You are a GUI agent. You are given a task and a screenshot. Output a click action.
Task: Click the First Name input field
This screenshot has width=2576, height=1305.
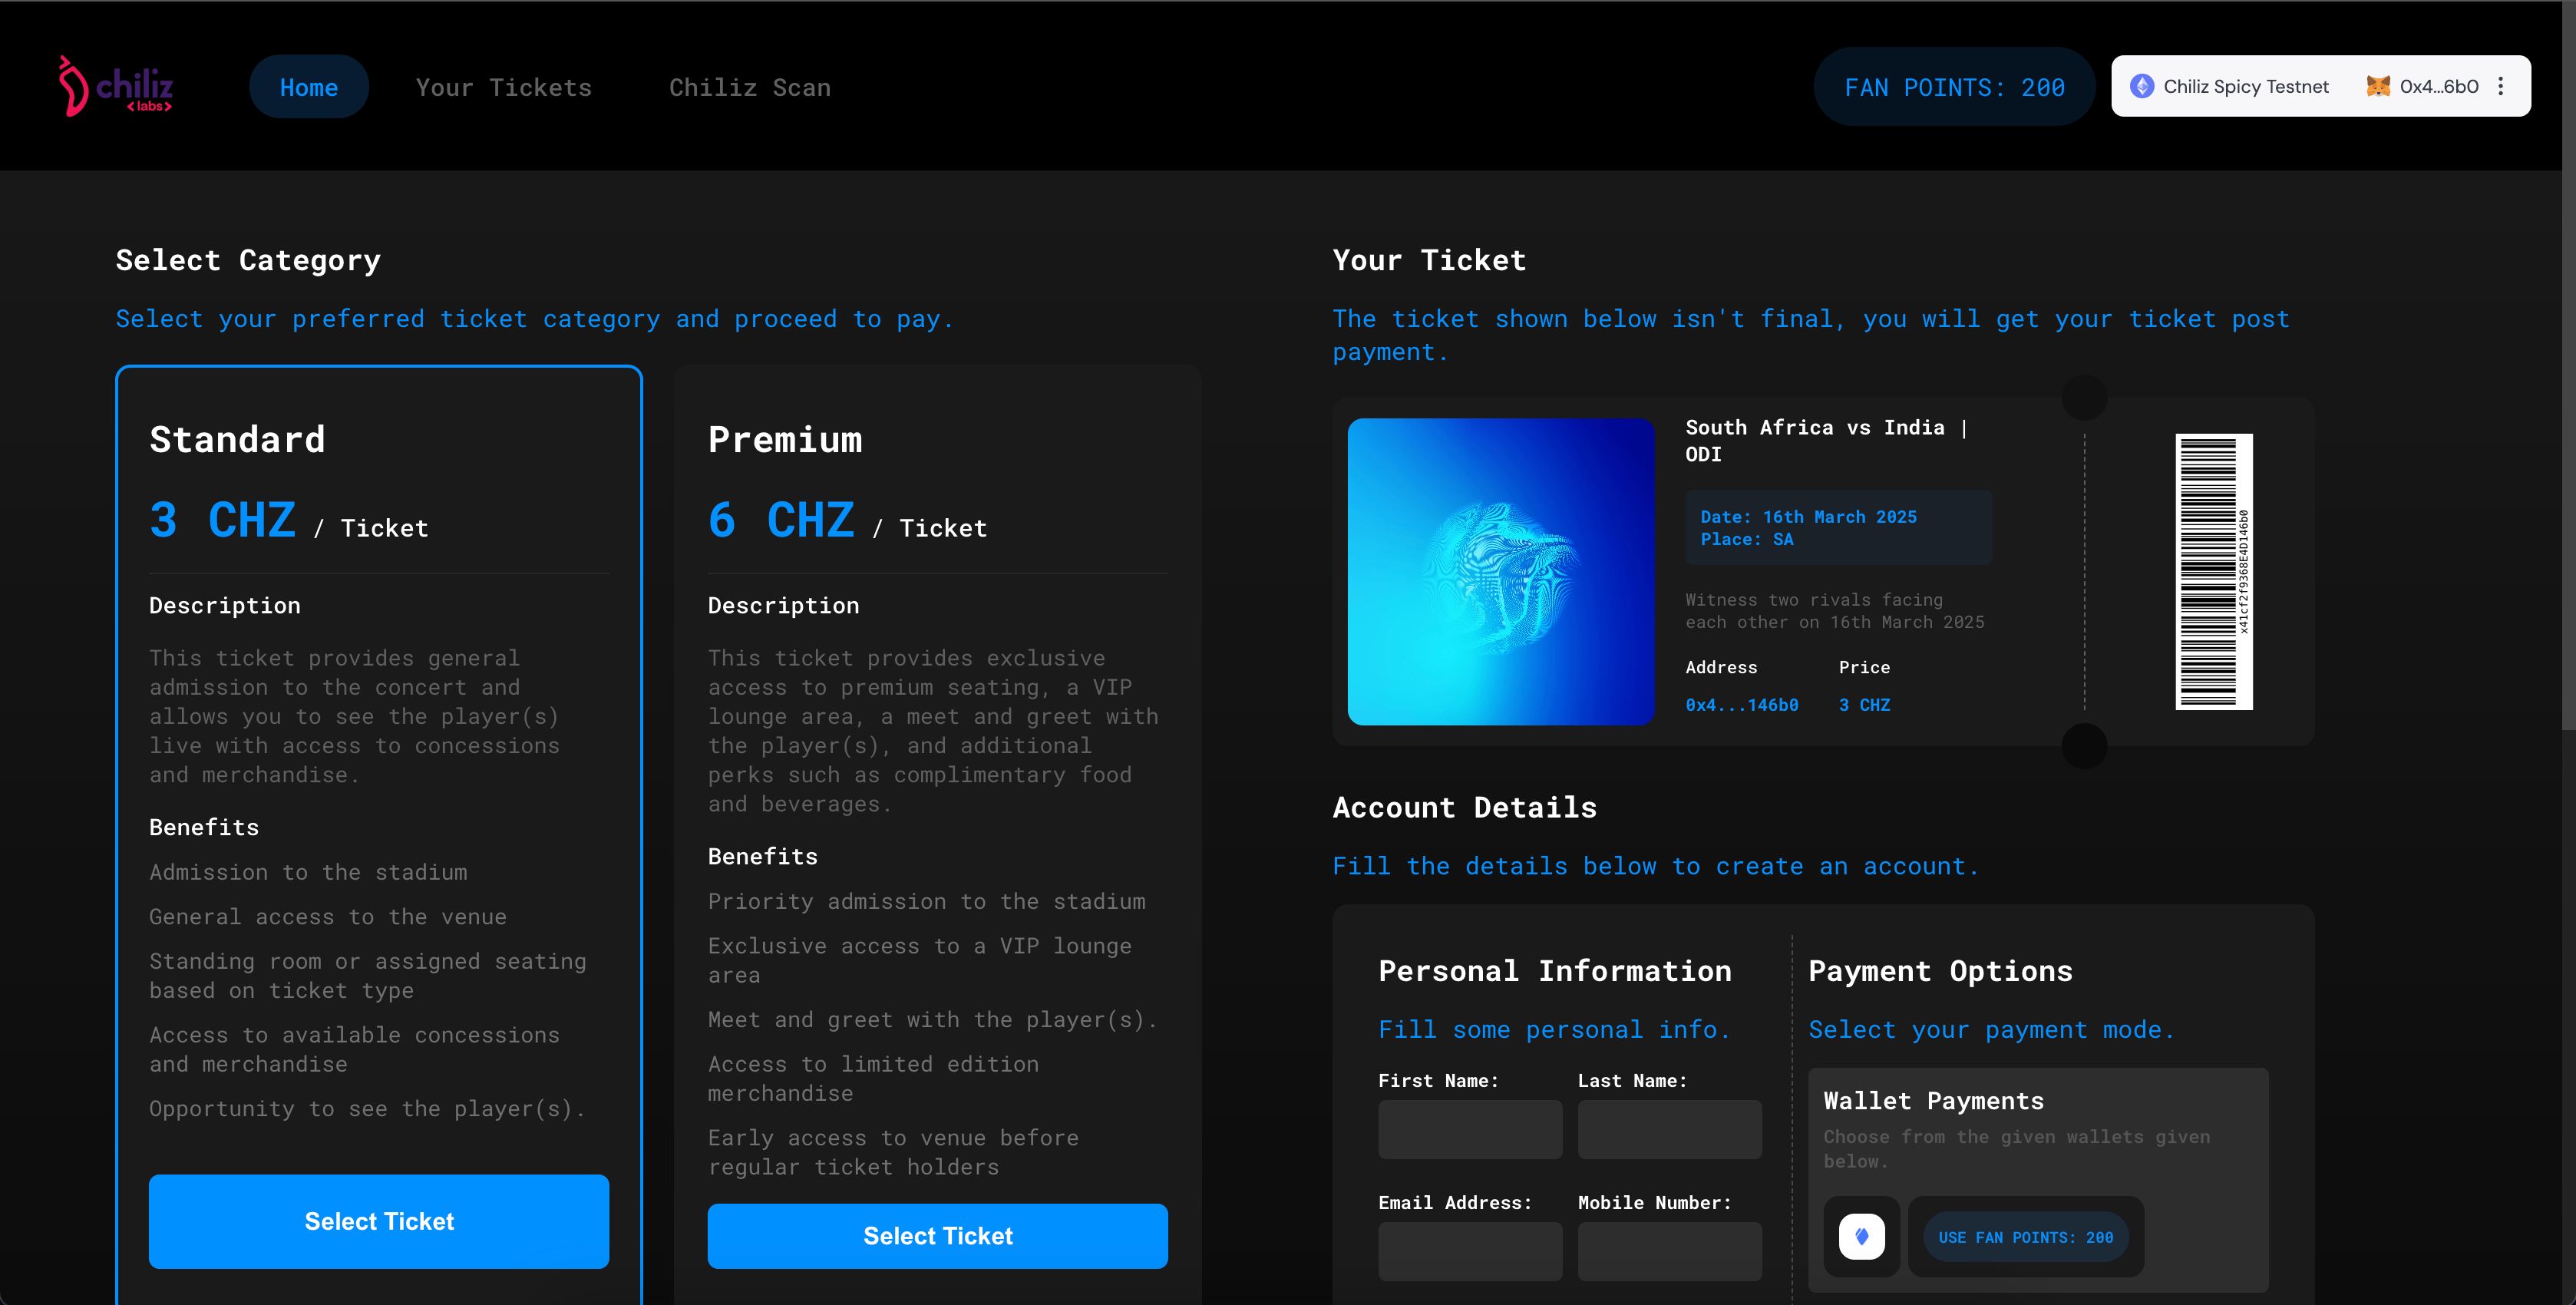tap(1469, 1130)
